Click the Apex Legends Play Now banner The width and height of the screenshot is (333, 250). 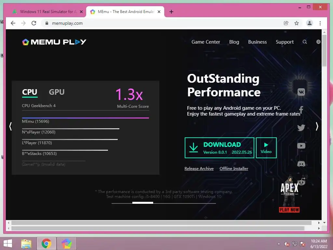[x=289, y=195]
